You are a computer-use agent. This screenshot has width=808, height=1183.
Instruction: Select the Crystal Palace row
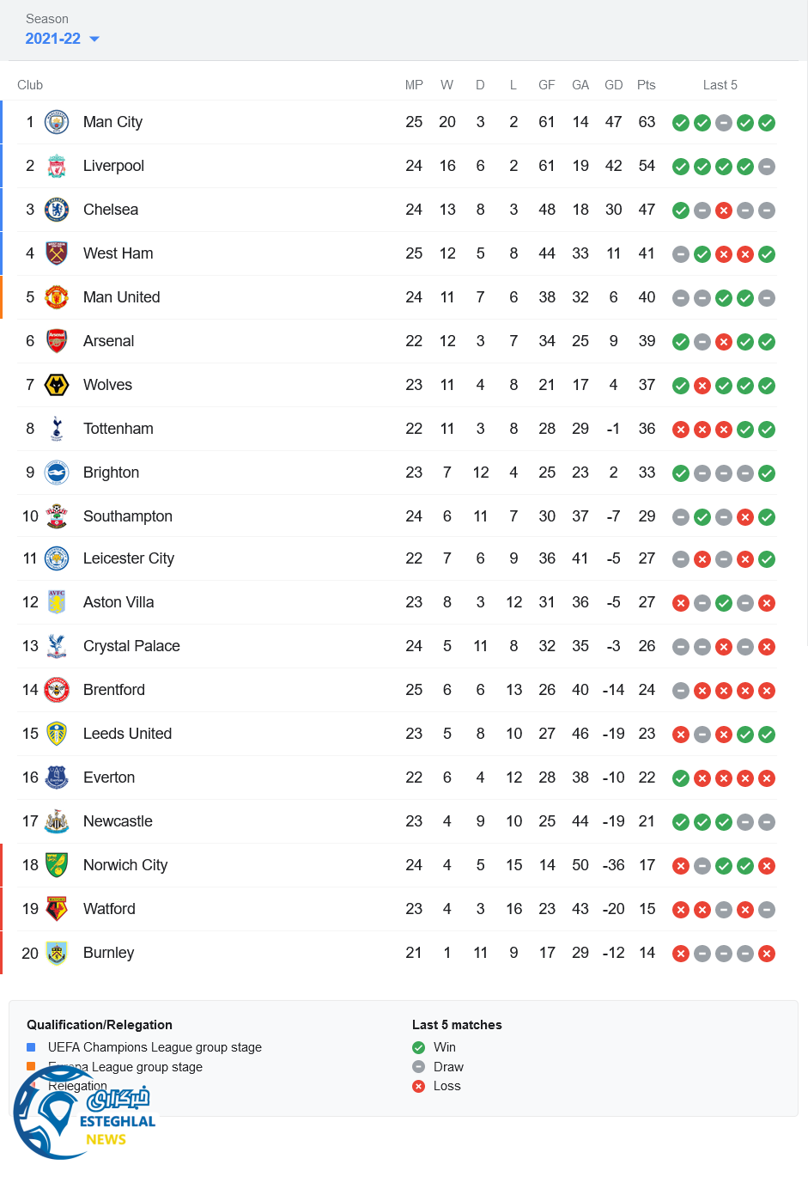[x=395, y=646]
